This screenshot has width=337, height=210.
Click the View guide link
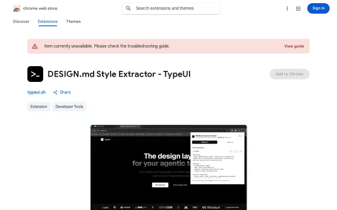(294, 46)
